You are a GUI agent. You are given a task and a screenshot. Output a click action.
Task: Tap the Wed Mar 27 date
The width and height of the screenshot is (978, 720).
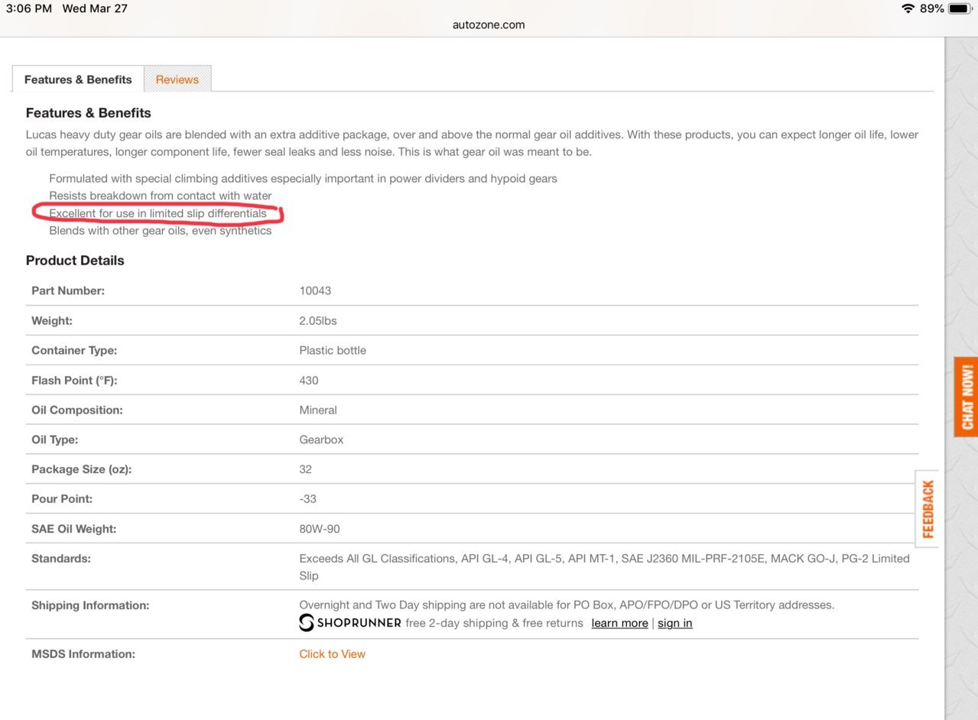95,8
